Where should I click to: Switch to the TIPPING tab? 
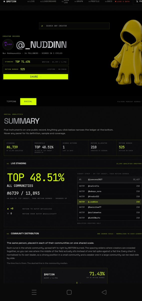pyautogui.click(x=11, y=102)
